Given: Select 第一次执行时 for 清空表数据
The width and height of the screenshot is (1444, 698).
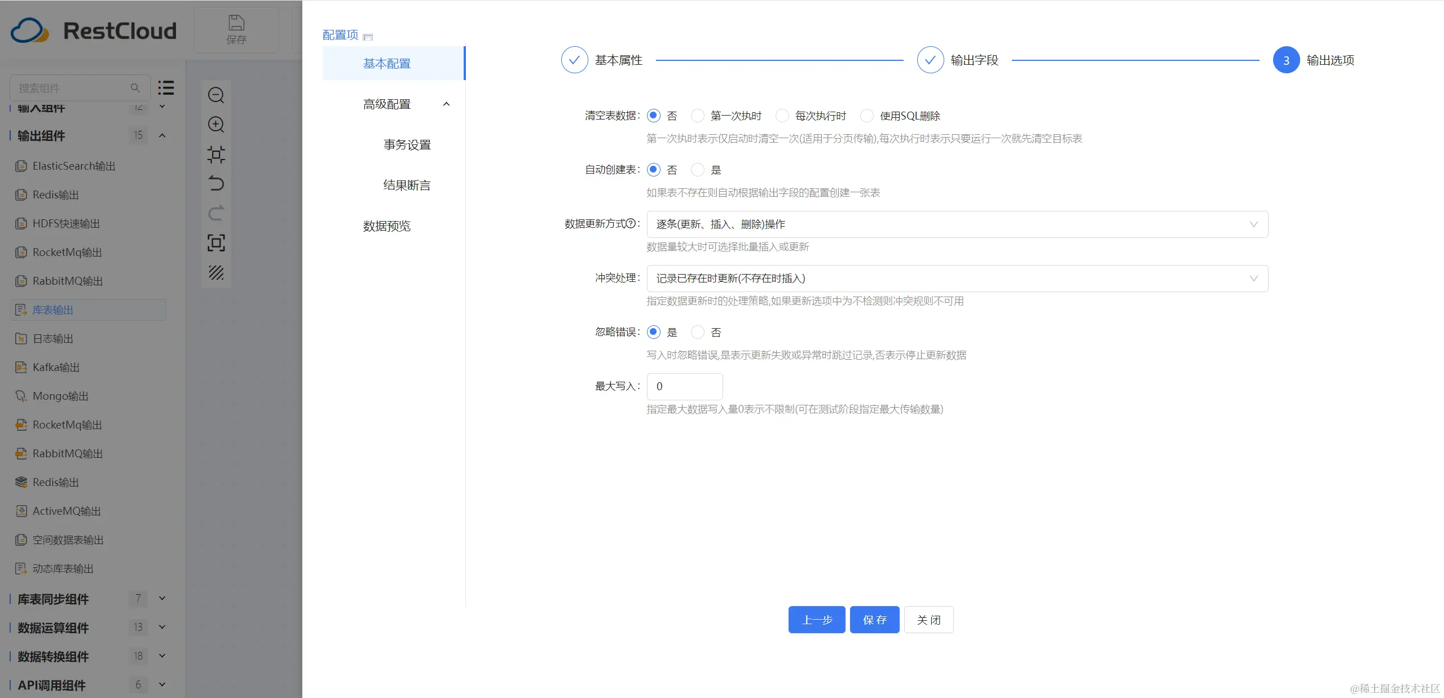Looking at the screenshot, I should 698,116.
